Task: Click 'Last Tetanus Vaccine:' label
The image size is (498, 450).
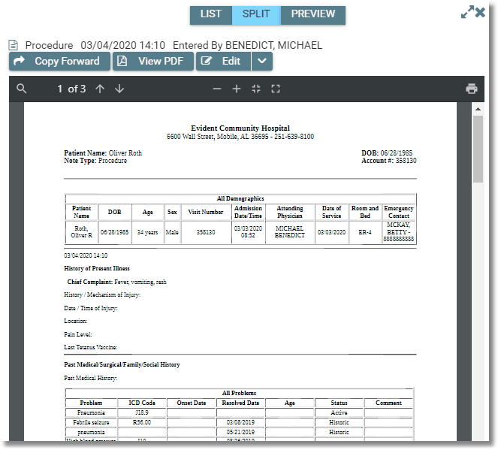Action: click(91, 348)
